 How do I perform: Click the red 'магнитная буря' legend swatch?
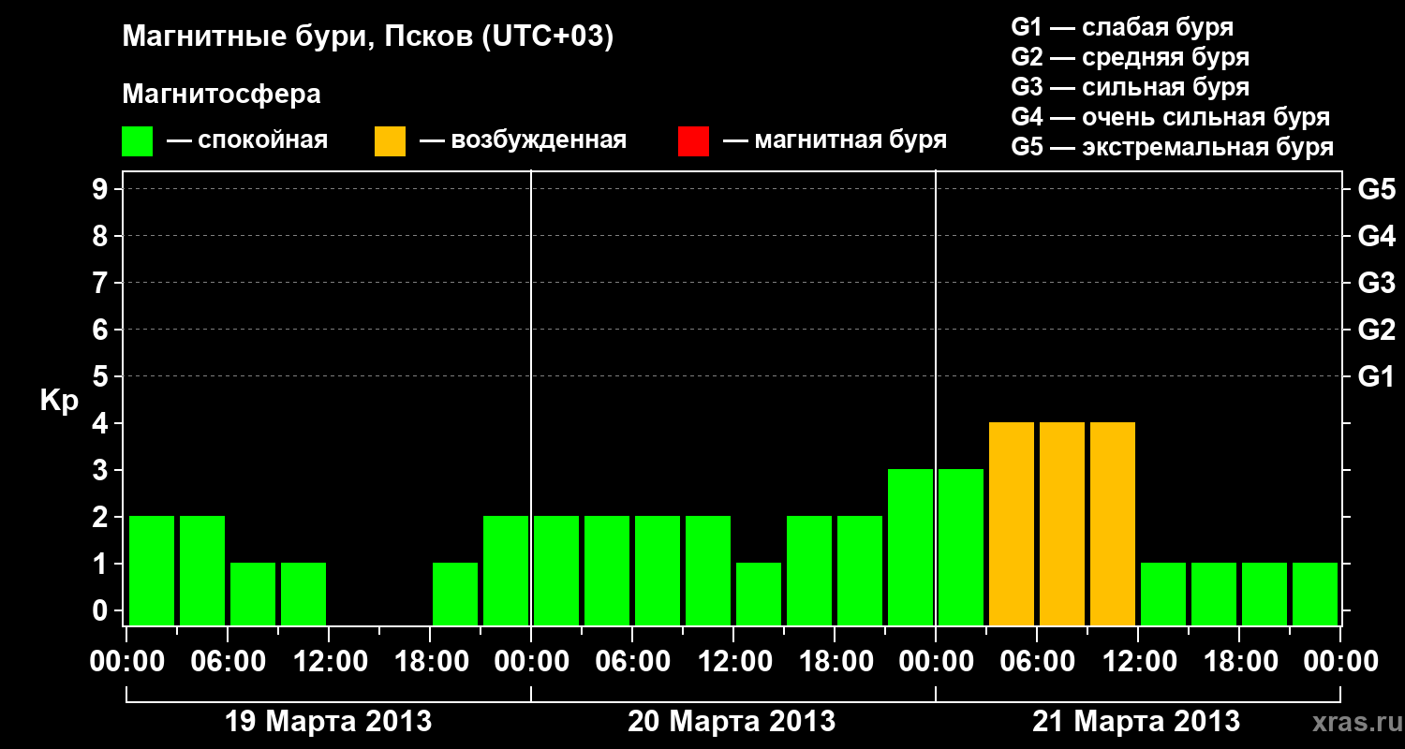point(693,141)
